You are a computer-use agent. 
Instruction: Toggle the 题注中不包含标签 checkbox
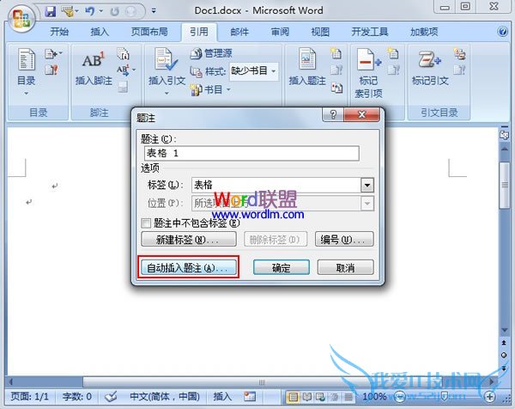tap(146, 223)
